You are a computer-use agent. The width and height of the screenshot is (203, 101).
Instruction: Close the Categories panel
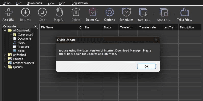pos(35,27)
